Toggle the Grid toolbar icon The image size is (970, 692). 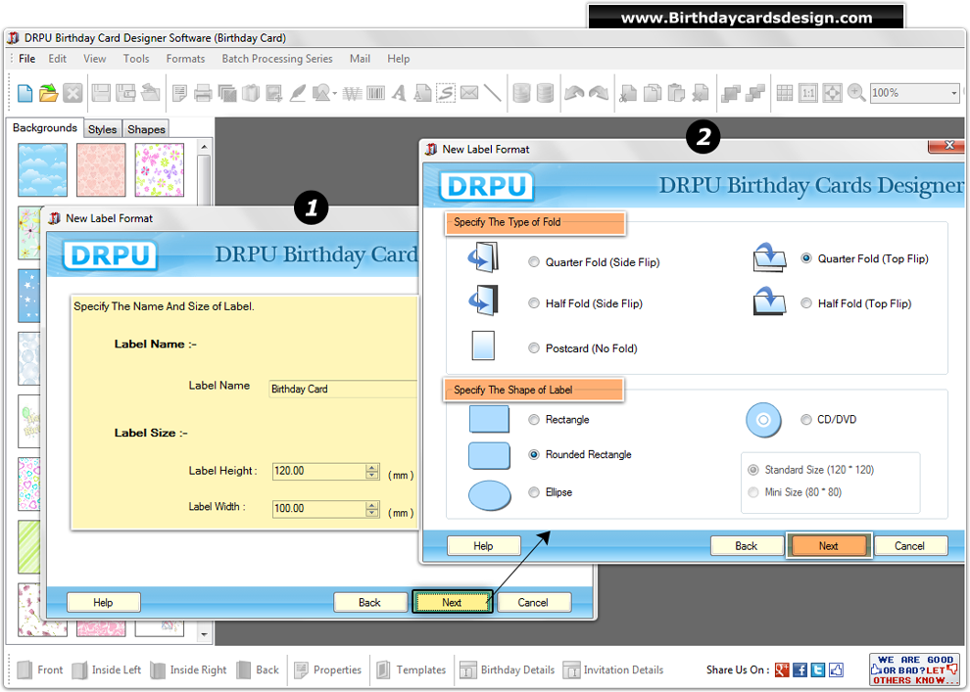pyautogui.click(x=785, y=93)
